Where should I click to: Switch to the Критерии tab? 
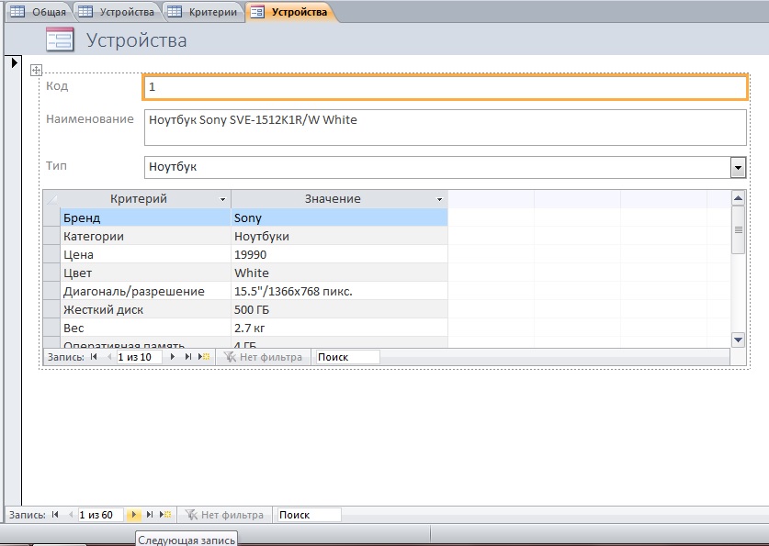pyautogui.click(x=204, y=12)
